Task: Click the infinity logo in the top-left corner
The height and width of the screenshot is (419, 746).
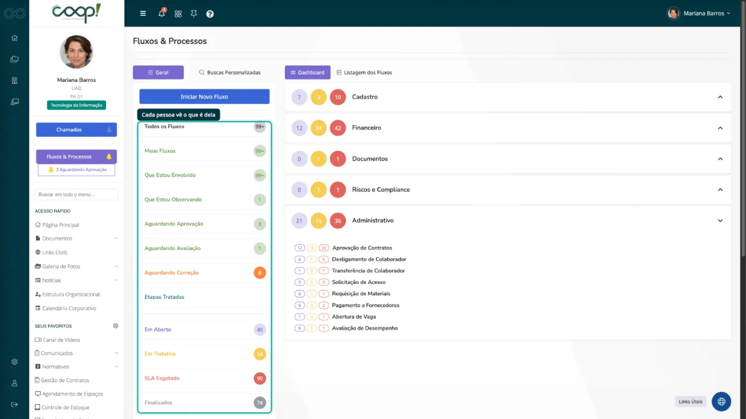Action: tap(14, 13)
